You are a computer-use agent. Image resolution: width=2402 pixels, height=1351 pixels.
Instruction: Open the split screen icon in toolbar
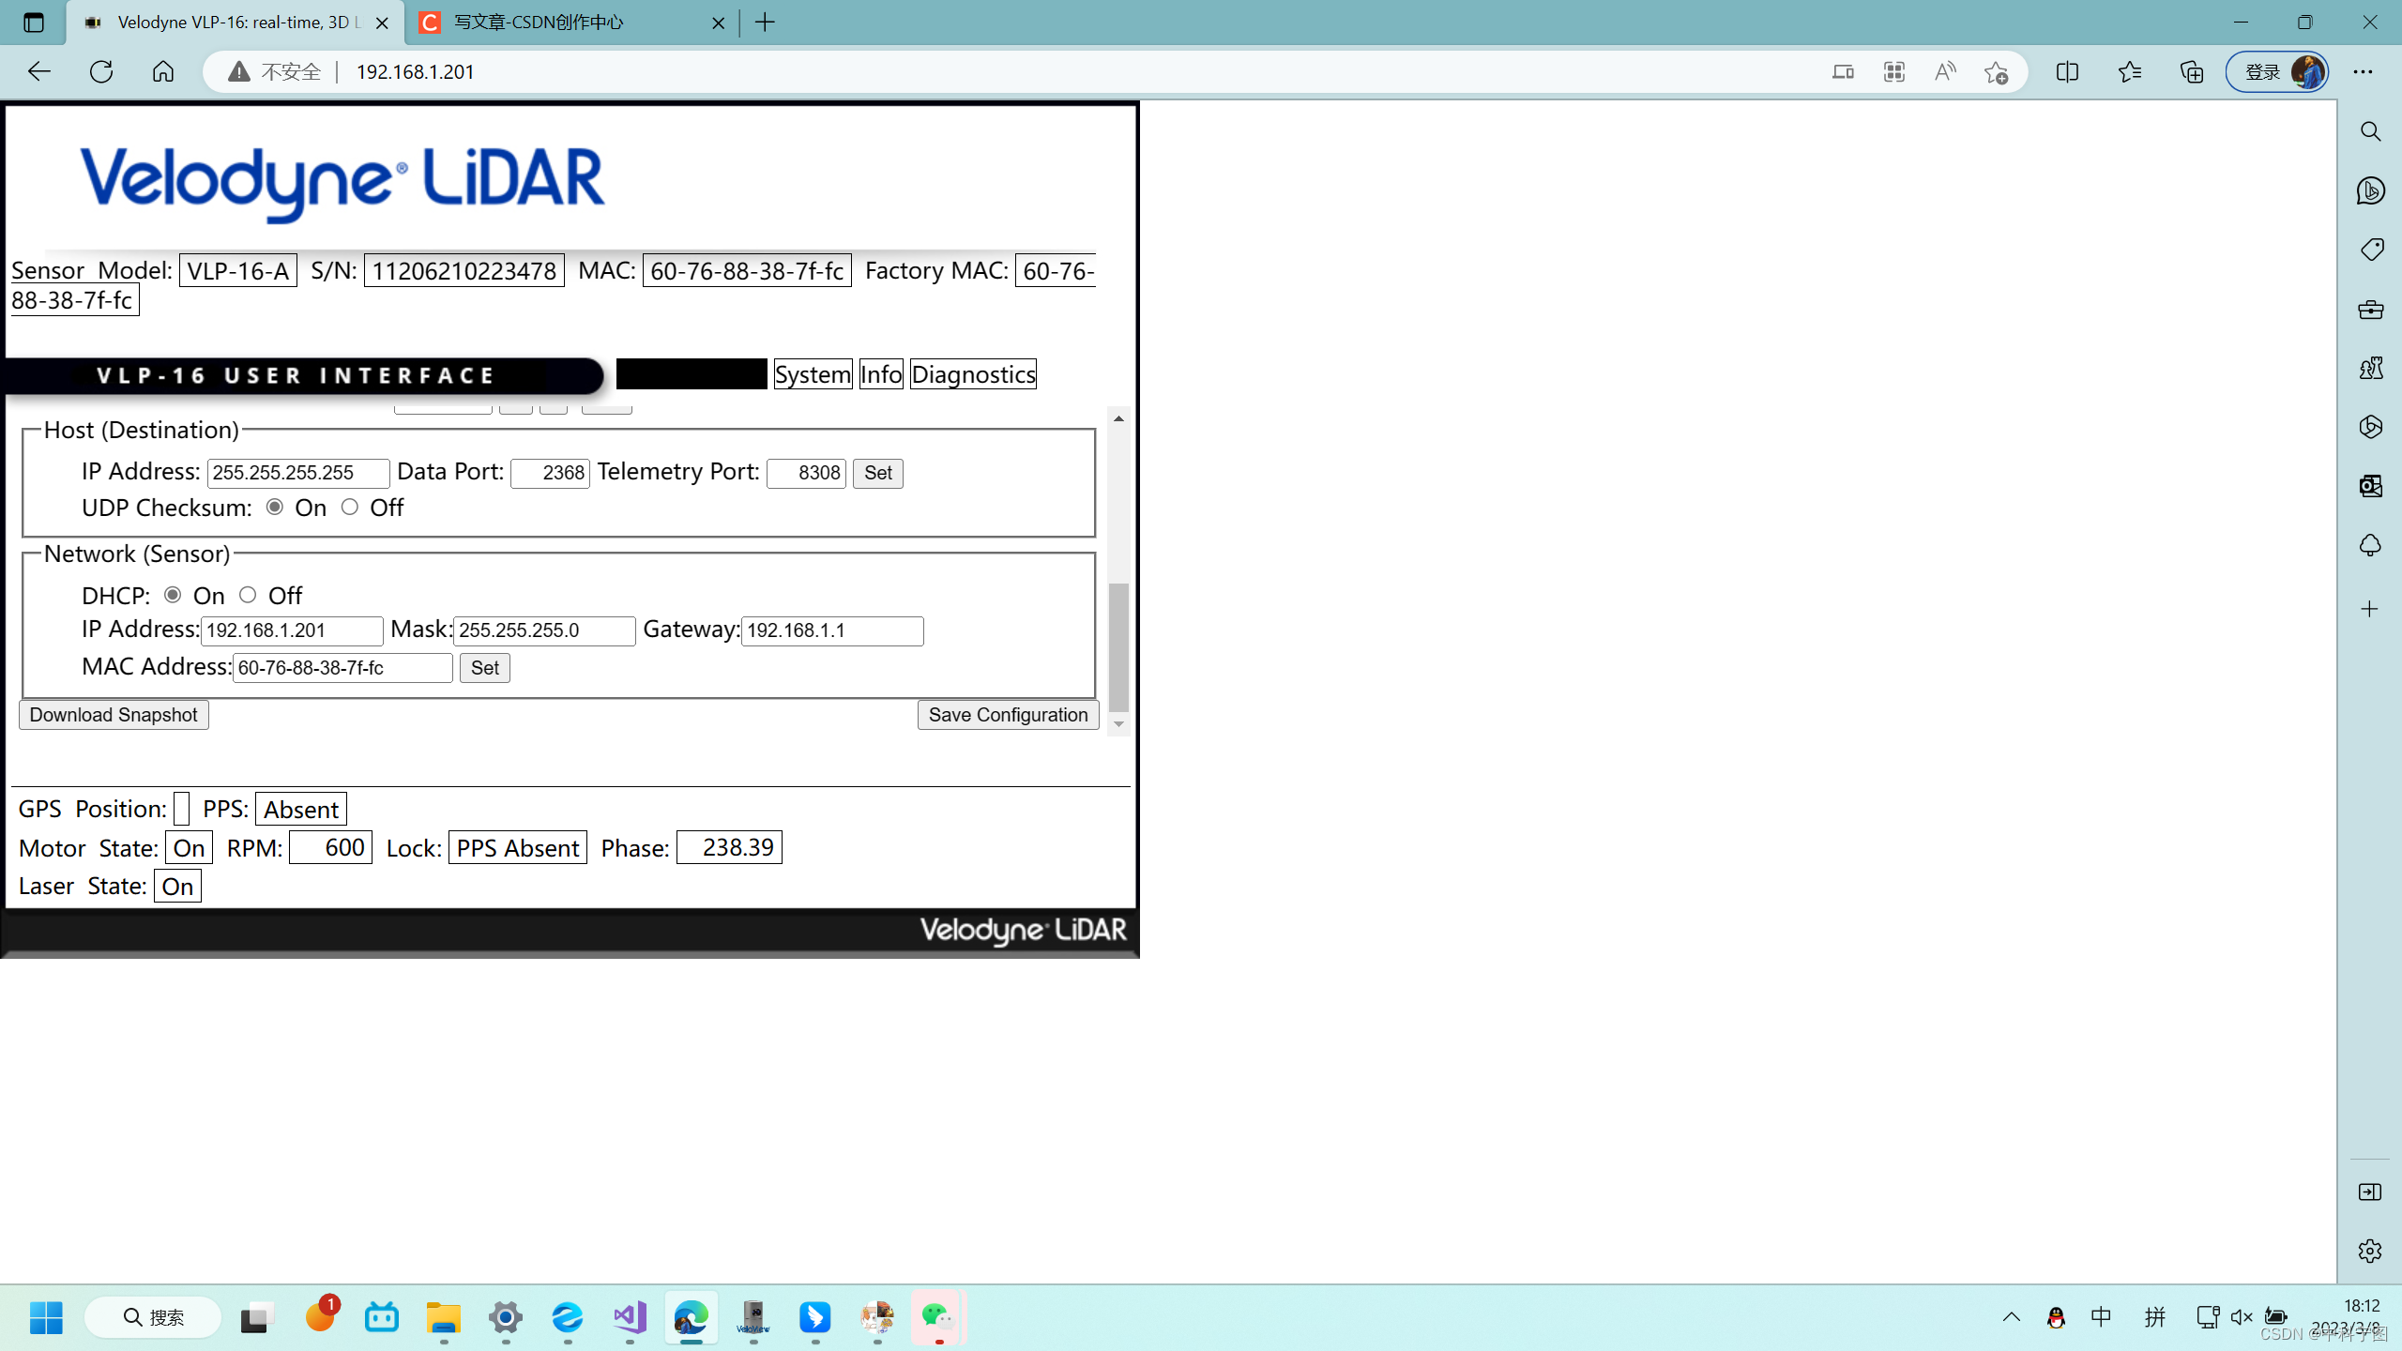tap(2067, 71)
